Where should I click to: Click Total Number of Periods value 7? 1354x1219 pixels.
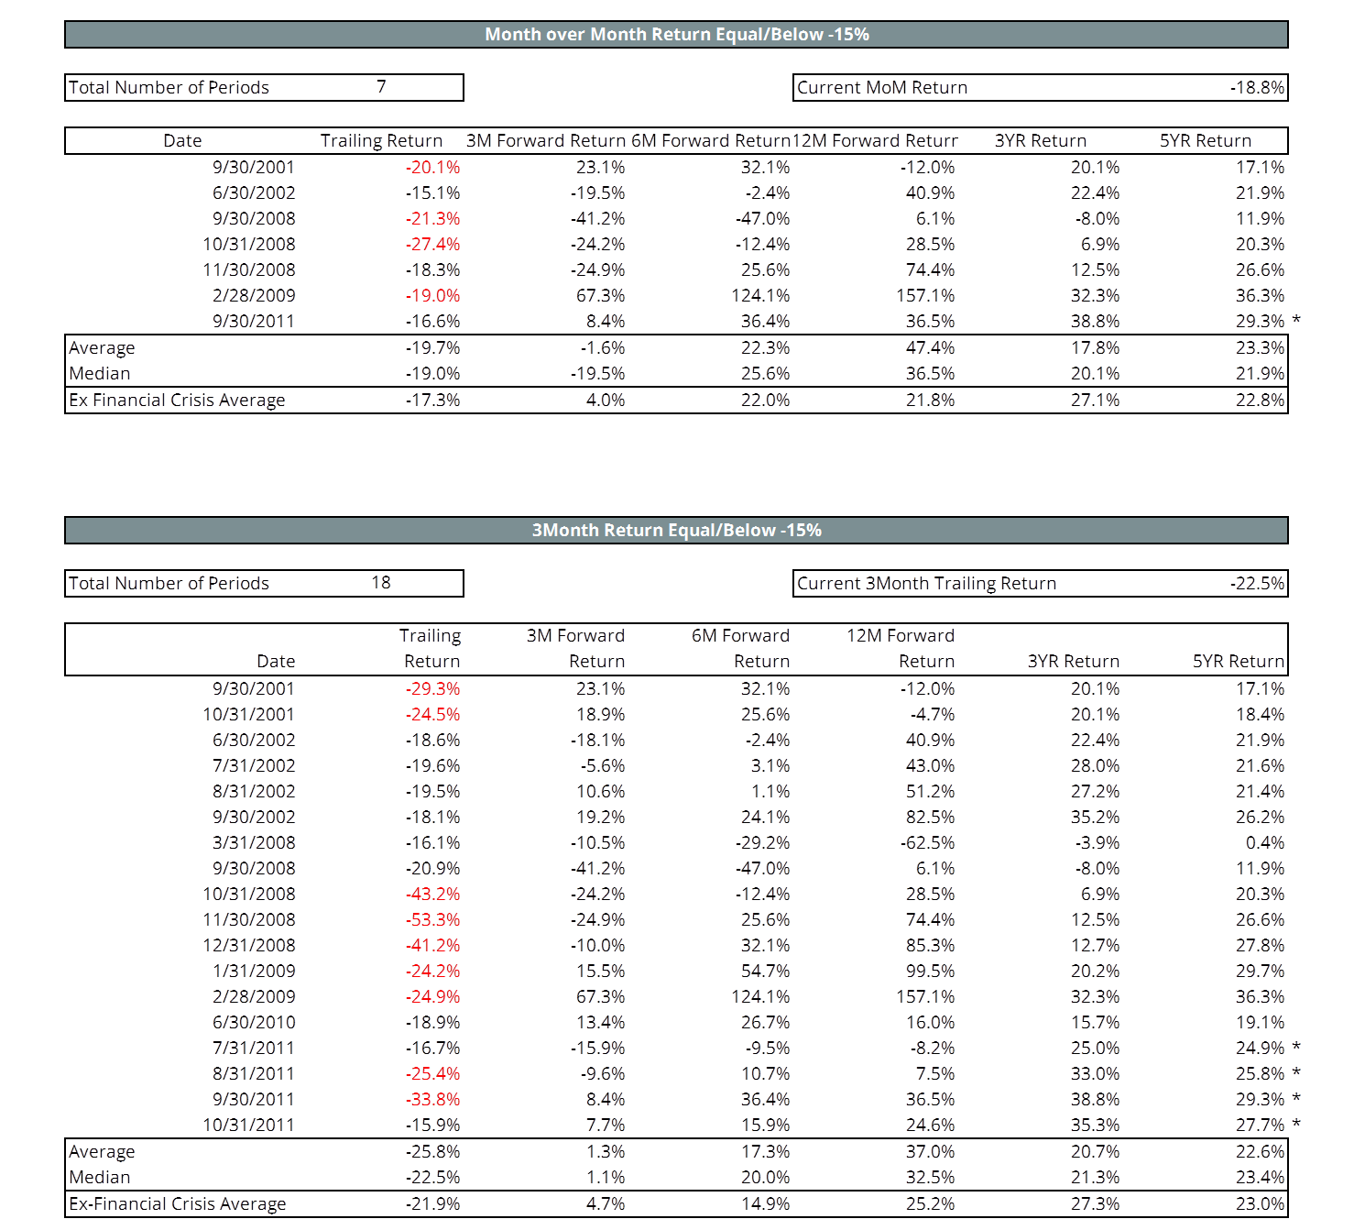coord(381,87)
